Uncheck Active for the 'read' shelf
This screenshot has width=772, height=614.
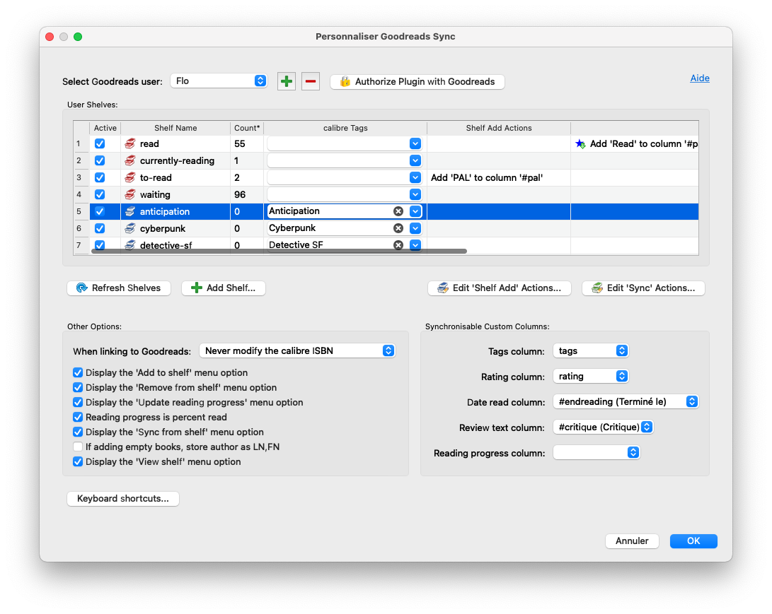point(100,143)
